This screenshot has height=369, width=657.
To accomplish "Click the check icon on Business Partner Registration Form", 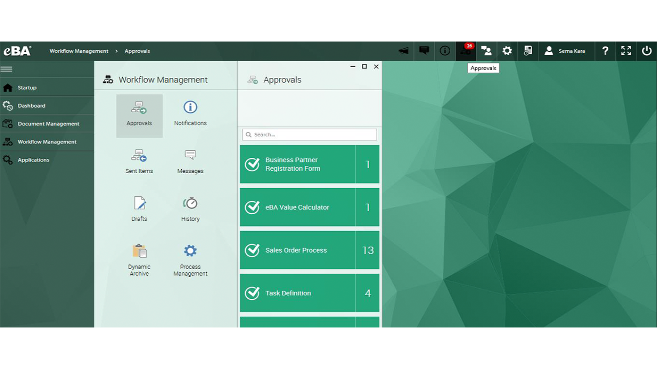I will pyautogui.click(x=252, y=164).
